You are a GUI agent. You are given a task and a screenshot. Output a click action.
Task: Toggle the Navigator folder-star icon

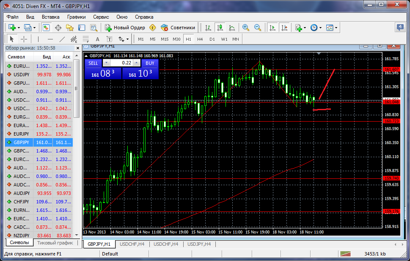click(69, 28)
